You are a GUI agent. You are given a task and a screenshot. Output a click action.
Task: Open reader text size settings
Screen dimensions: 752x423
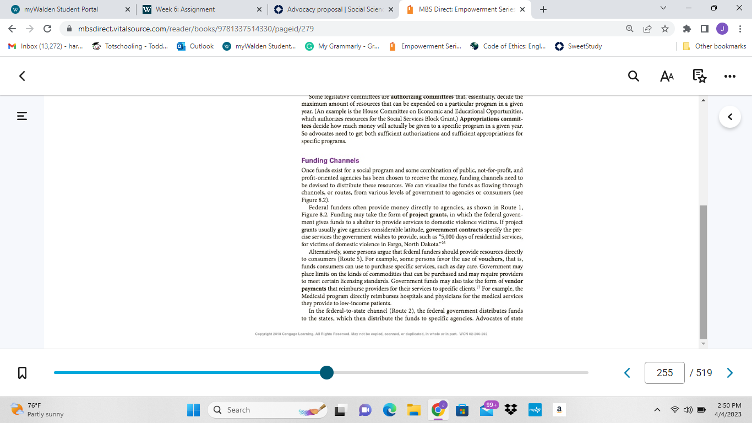tap(667, 76)
